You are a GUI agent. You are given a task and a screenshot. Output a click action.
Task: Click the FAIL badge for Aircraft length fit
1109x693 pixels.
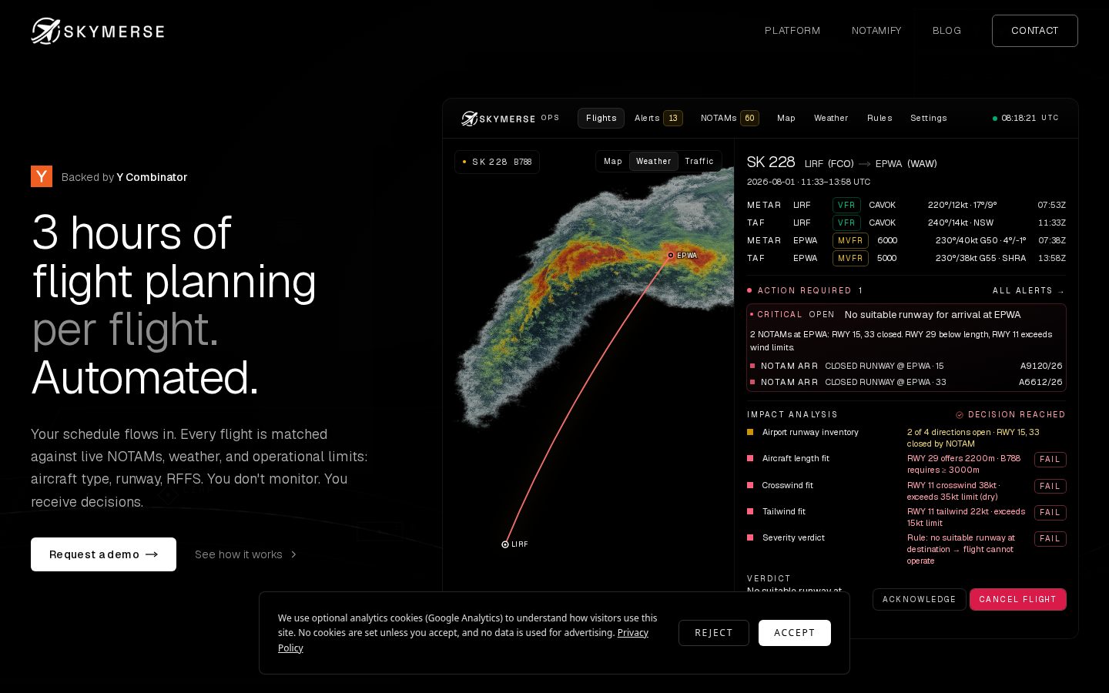pos(1050,460)
